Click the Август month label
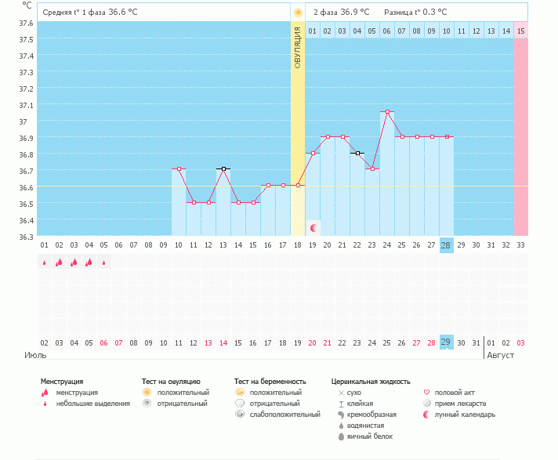 coord(500,355)
